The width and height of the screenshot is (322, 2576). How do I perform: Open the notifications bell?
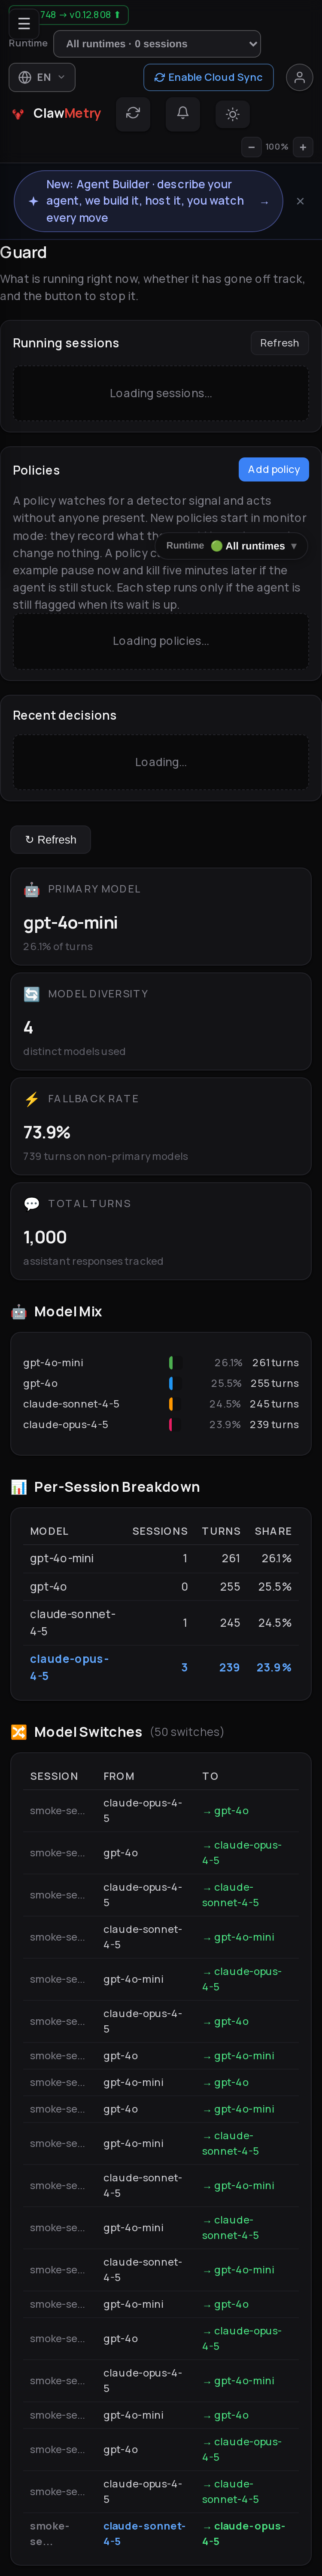[x=183, y=113]
